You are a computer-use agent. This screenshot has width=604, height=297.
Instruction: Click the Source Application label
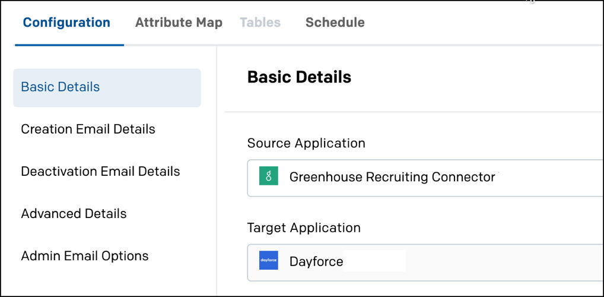[306, 143]
